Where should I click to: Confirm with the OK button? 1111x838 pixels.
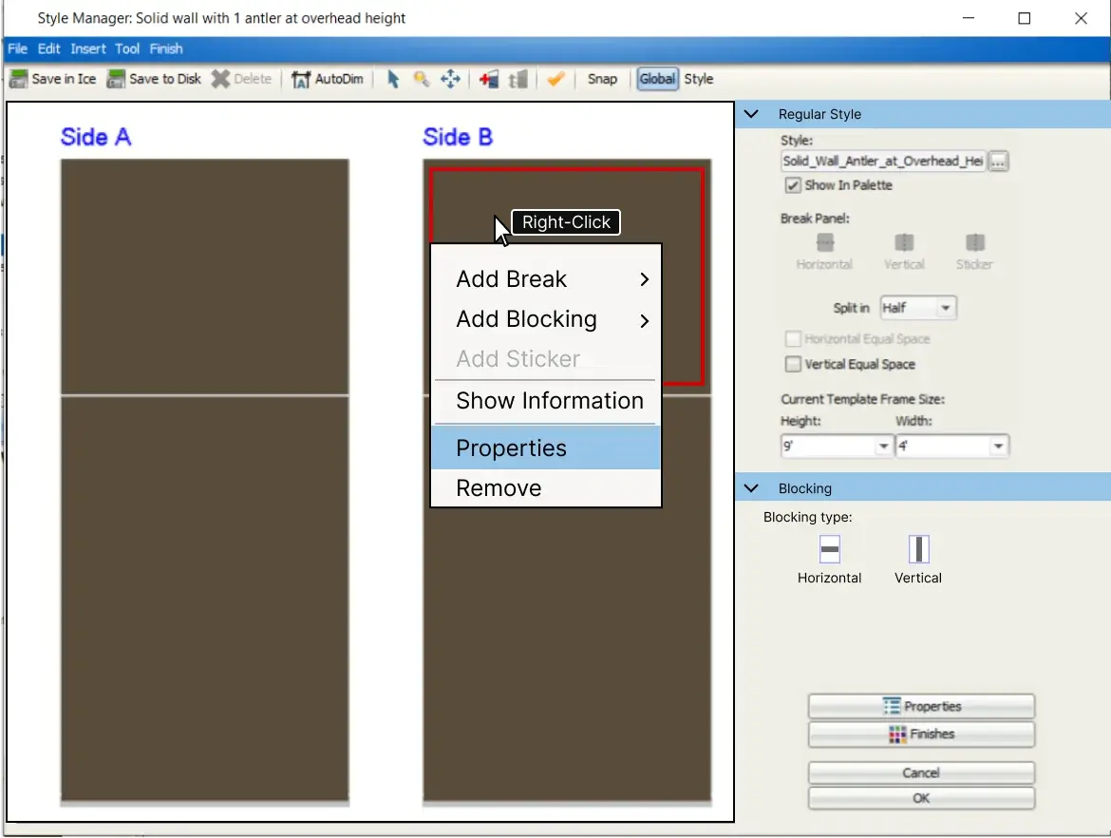coord(921,798)
